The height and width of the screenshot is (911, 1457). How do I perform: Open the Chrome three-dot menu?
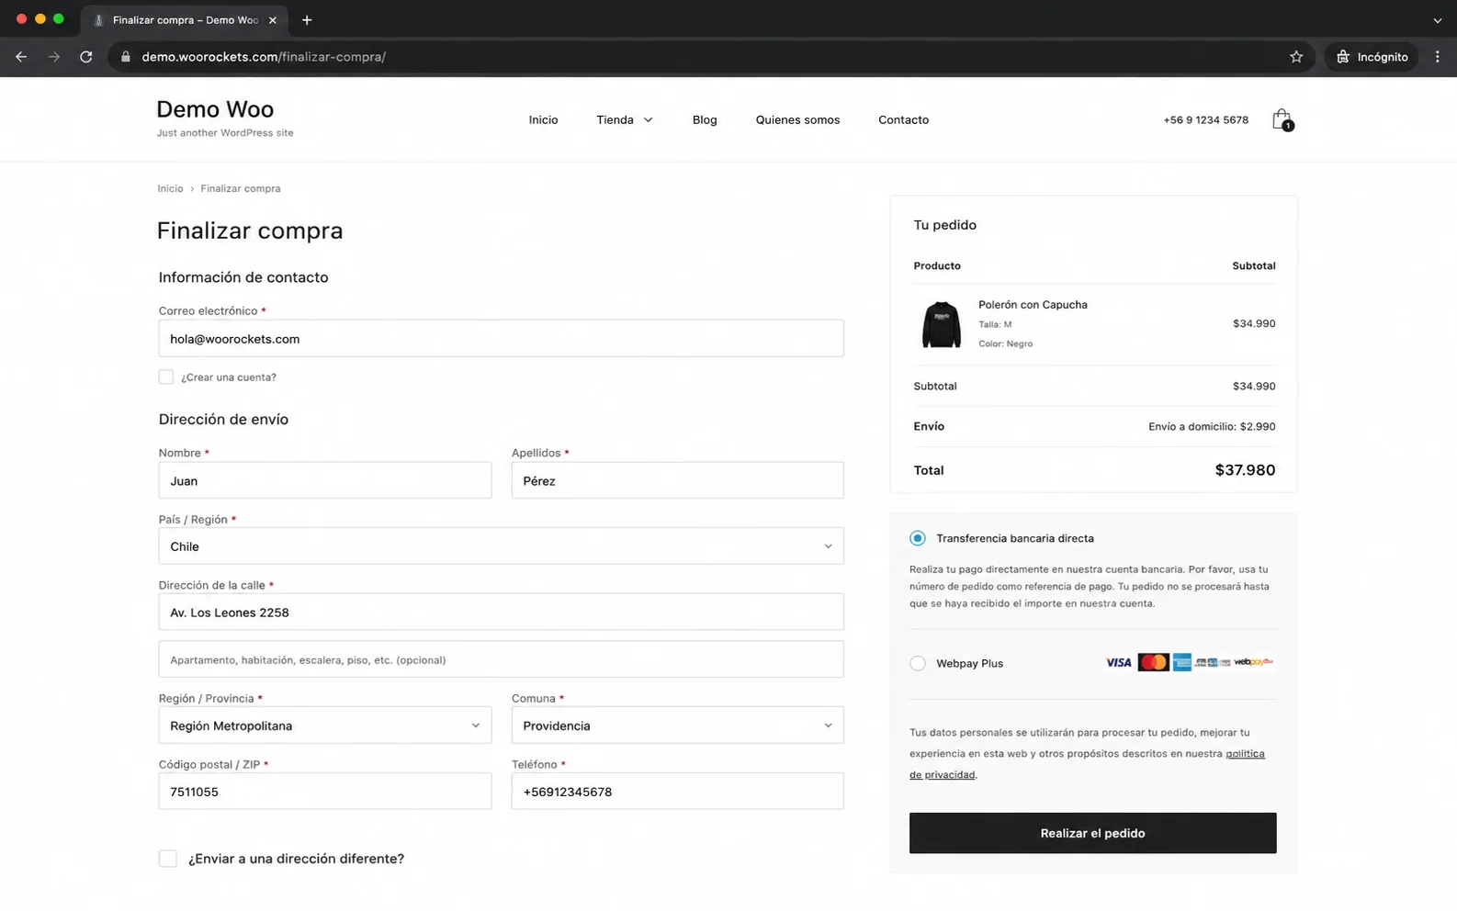tap(1438, 57)
